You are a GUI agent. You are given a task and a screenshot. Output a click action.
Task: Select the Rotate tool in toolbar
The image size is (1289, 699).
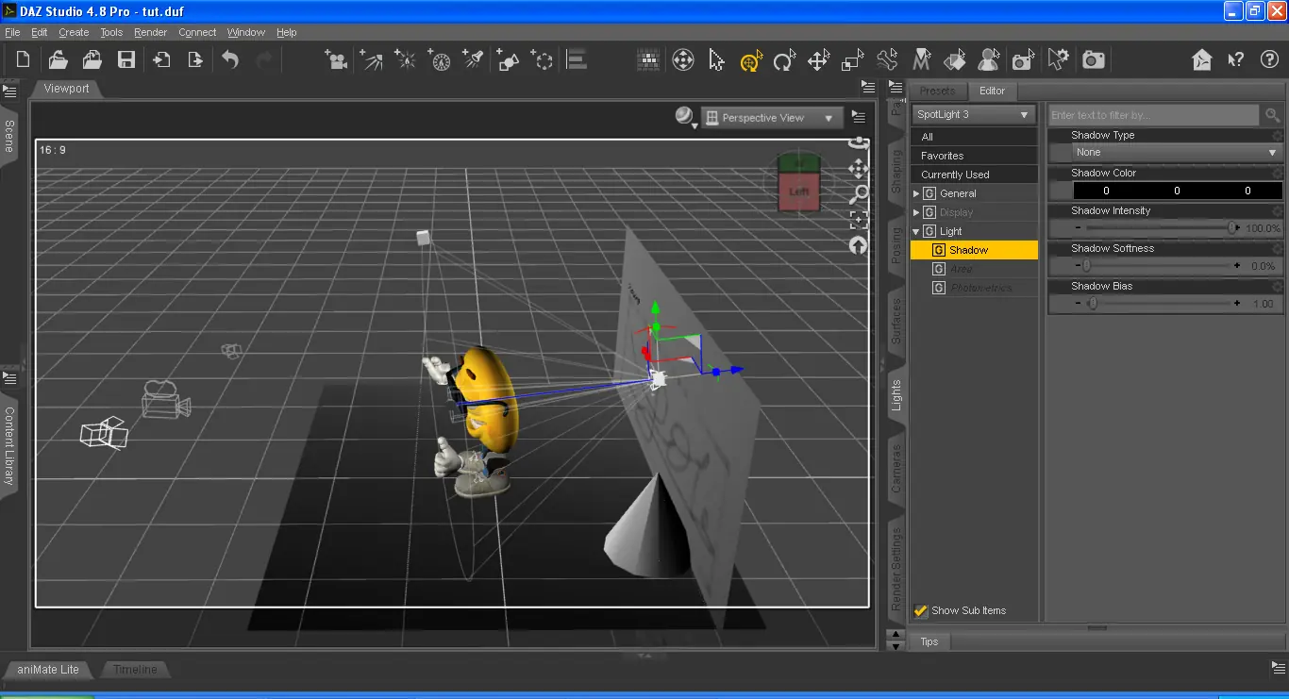tap(784, 60)
